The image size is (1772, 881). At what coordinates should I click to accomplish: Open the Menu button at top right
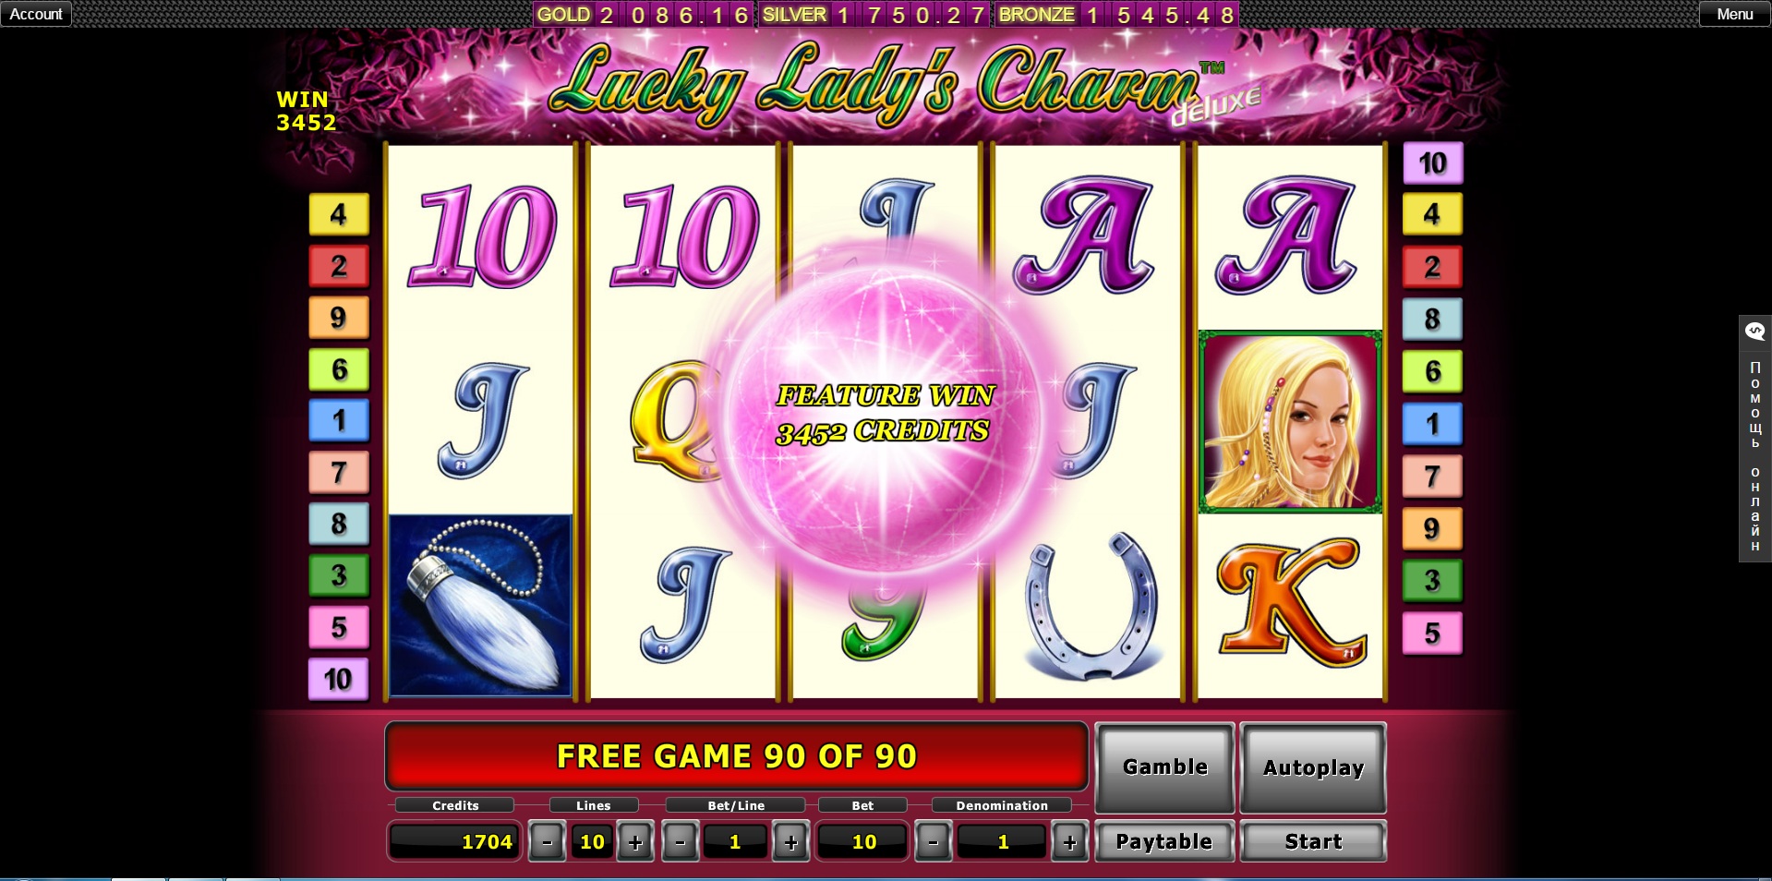pos(1734,14)
